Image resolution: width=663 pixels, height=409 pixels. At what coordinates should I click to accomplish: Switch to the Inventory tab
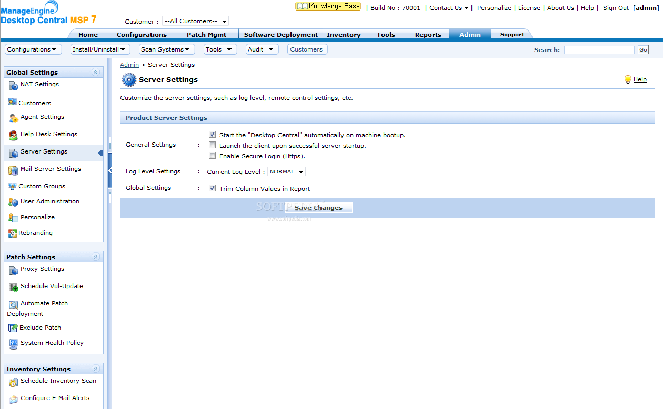coord(344,34)
